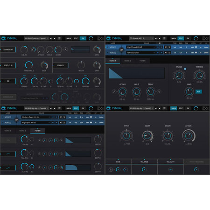Click previous sound arrow for Tambourish row
This screenshot has width=210, height=210.
[158, 53]
